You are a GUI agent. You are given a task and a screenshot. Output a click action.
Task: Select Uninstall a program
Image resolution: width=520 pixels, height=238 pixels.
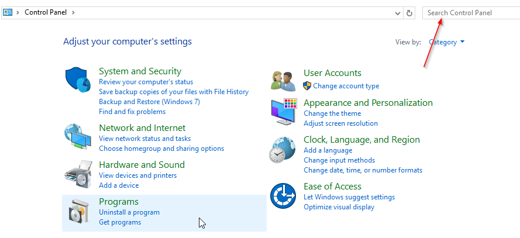click(x=129, y=212)
